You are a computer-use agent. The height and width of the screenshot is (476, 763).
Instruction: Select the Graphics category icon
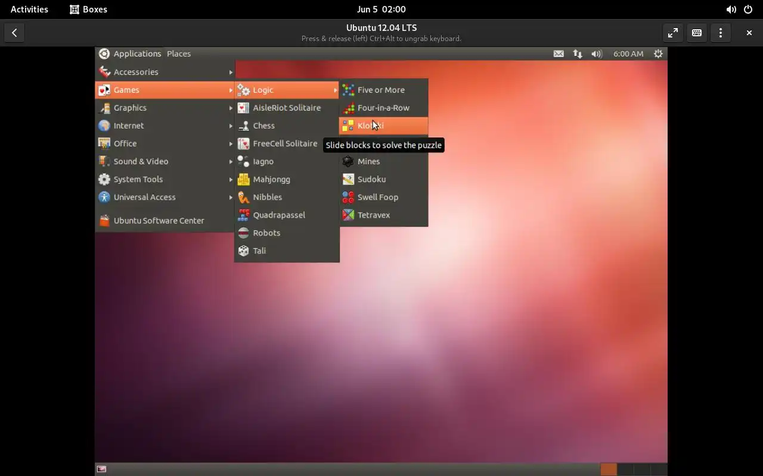pyautogui.click(x=104, y=108)
